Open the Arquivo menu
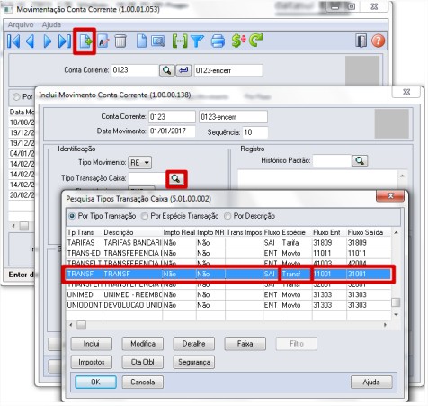Screen dimensions: 428x406 (x=21, y=24)
